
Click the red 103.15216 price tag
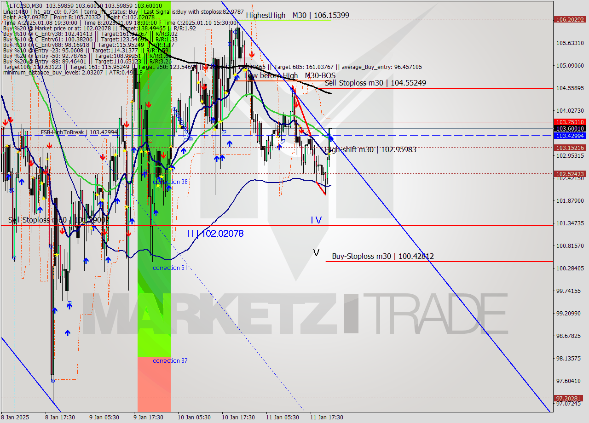click(x=571, y=148)
